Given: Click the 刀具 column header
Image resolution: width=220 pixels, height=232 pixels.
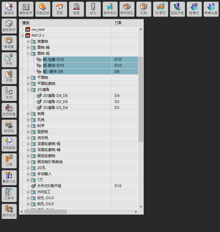Looking at the screenshot, I should tap(125, 23).
